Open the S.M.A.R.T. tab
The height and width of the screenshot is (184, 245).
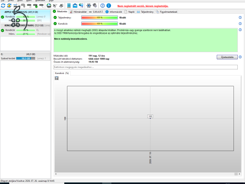pos(96,12)
